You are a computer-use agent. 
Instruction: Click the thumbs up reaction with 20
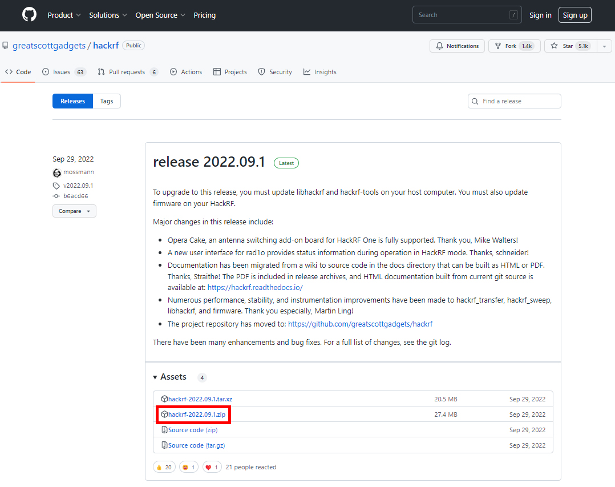pos(164,467)
